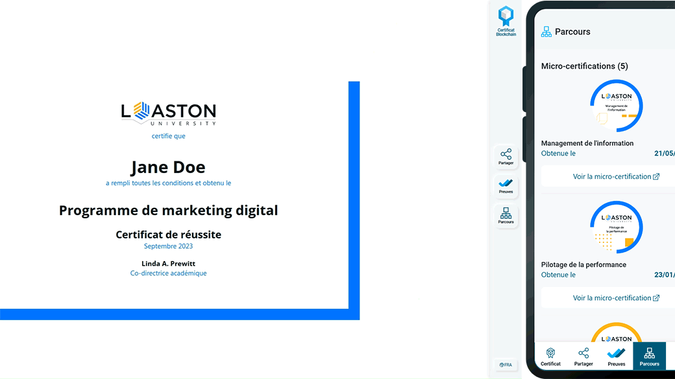Click the Parcours header title in phone
Image resolution: width=675 pixels, height=379 pixels.
[x=572, y=32]
